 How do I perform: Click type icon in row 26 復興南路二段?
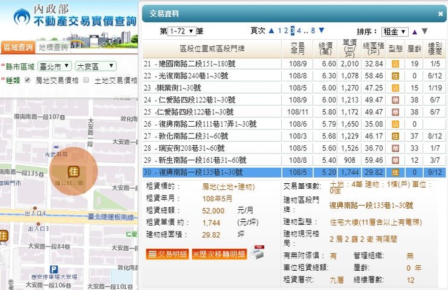[x=396, y=124]
